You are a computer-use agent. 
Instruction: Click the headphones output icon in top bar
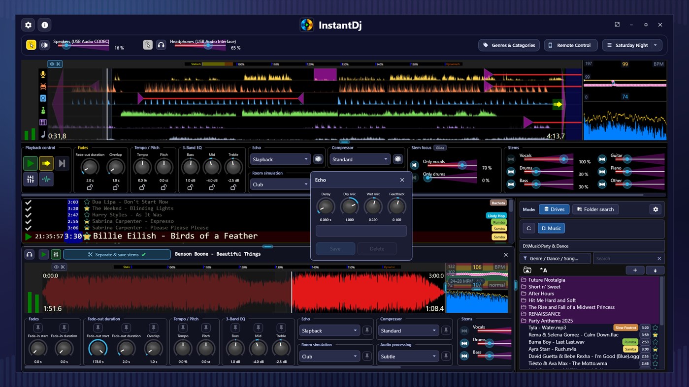click(161, 45)
